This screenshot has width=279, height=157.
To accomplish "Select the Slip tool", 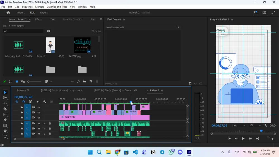I will click(5, 114).
